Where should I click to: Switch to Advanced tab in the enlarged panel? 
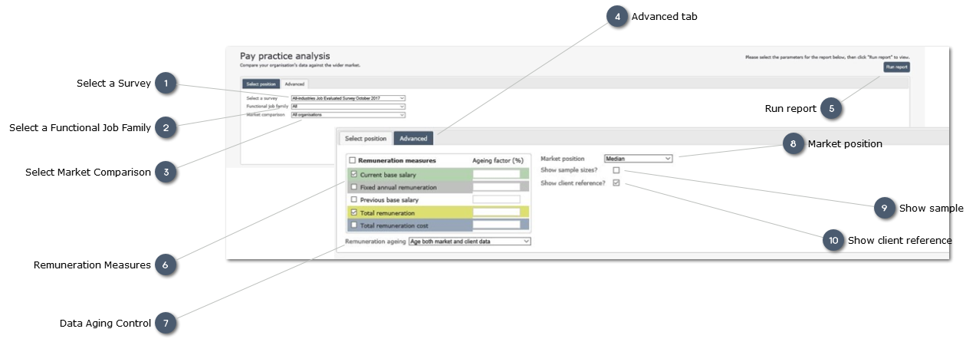[x=413, y=139]
